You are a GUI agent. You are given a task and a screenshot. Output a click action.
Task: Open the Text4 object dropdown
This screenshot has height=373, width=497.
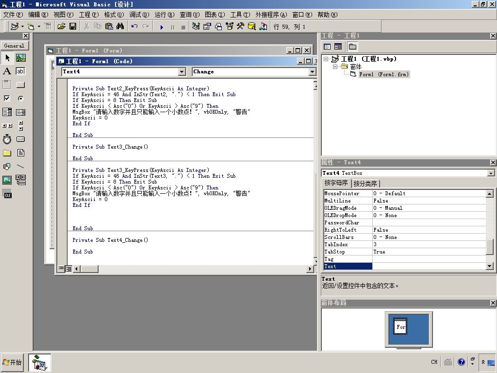click(182, 72)
